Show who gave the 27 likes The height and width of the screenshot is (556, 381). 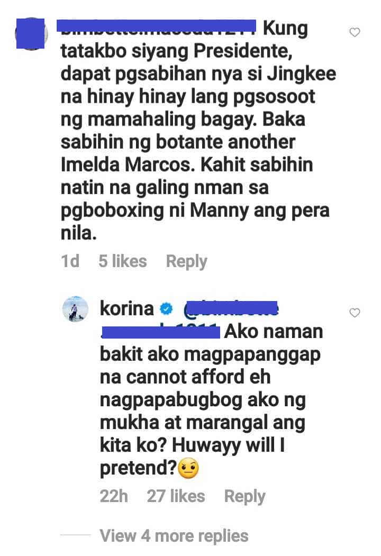(x=176, y=496)
